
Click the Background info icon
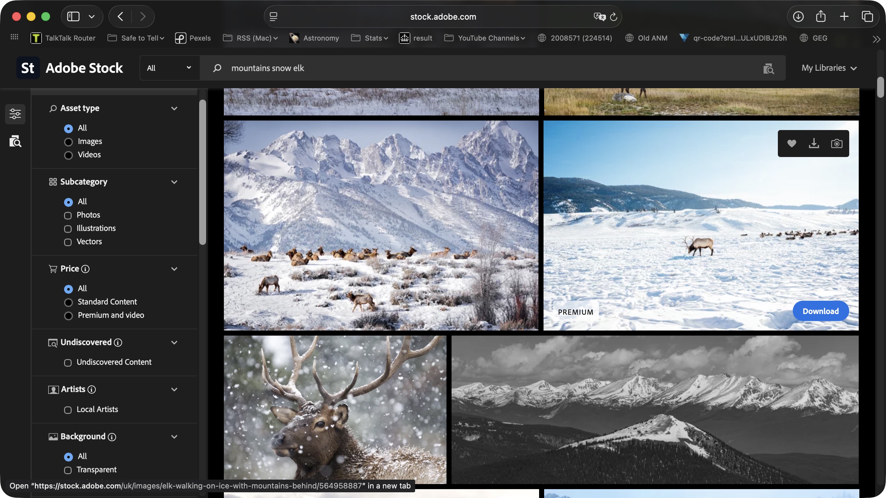(x=112, y=437)
